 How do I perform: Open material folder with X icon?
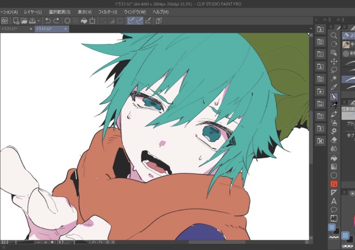320,141
